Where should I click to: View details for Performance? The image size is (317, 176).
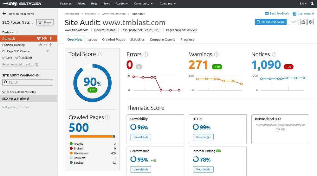click(x=141, y=169)
